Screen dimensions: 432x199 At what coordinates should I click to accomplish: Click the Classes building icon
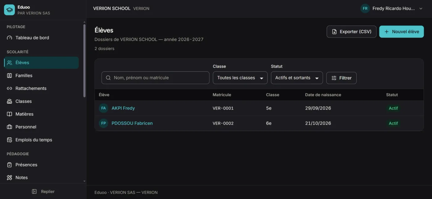click(x=10, y=101)
